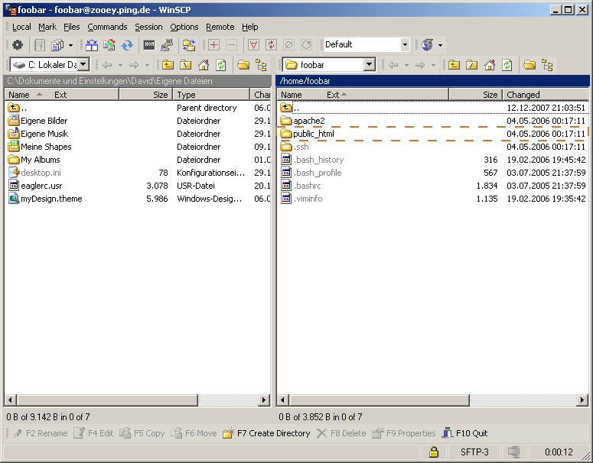Image resolution: width=593 pixels, height=463 pixels.
Task: Open Preferences via the gear icon
Action: [x=17, y=45]
